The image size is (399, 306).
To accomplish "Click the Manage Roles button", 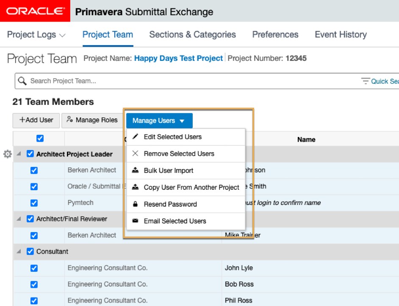I will 92,120.
